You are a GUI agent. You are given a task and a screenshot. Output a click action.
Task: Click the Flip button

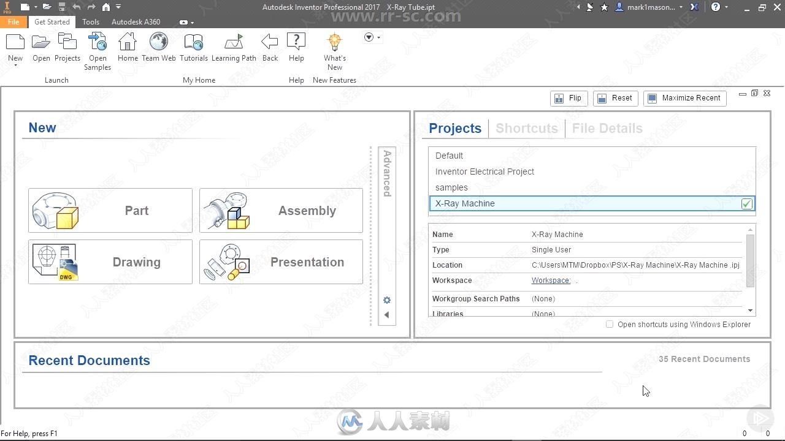tap(569, 98)
